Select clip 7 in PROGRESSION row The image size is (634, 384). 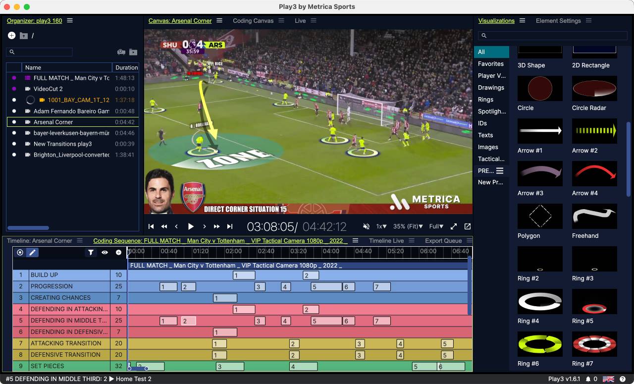tap(382, 287)
